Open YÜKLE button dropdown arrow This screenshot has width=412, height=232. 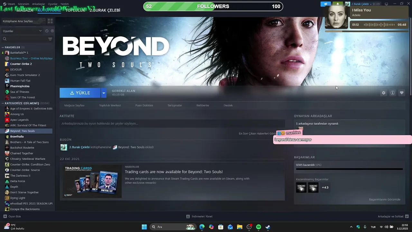pos(104,93)
